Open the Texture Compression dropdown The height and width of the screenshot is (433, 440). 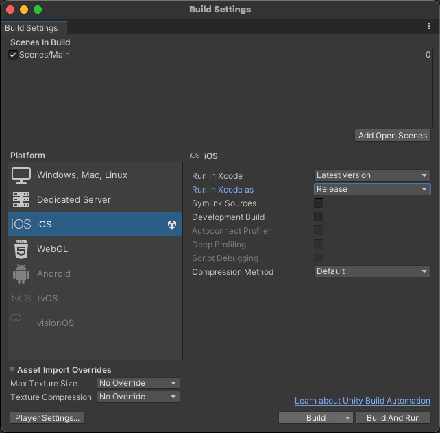(138, 397)
